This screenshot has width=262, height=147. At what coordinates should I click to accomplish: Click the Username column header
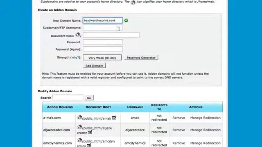click(135, 107)
